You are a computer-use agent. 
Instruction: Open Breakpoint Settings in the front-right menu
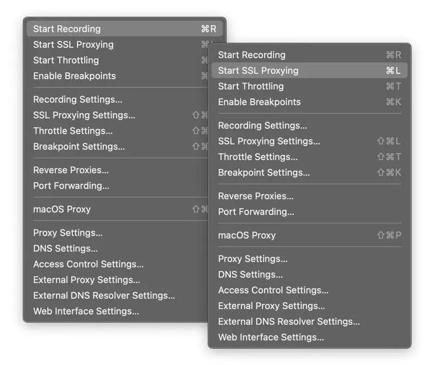point(264,172)
